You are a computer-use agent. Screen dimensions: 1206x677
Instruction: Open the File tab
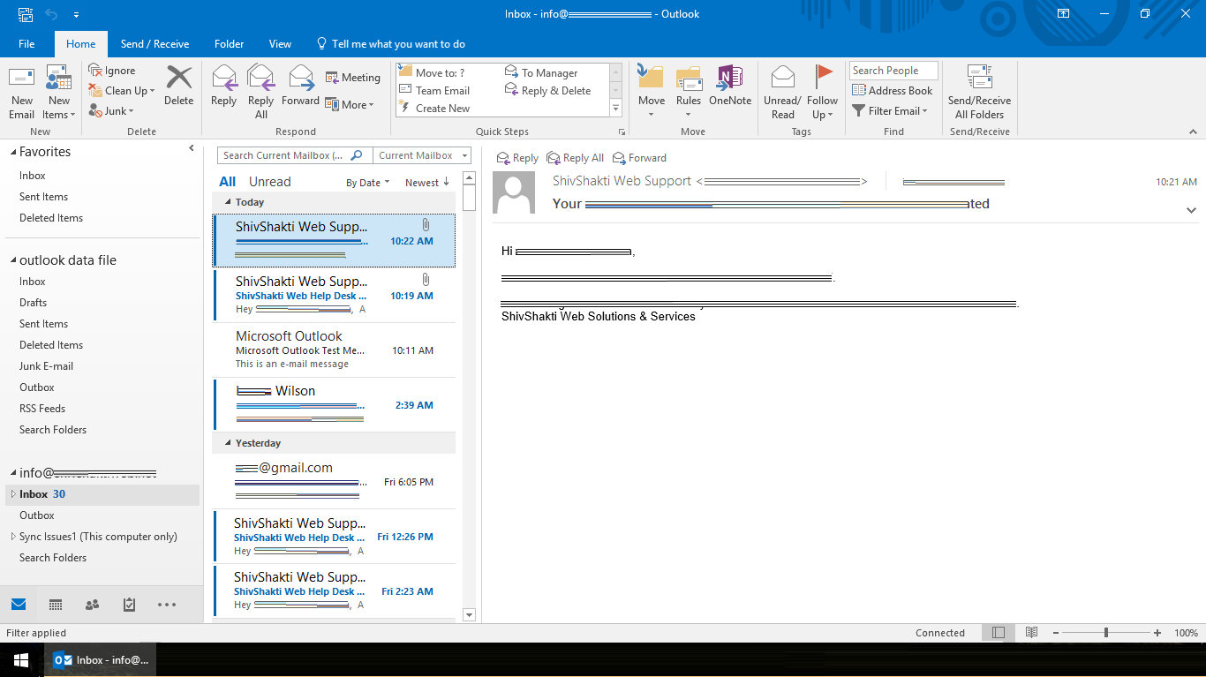click(x=26, y=43)
